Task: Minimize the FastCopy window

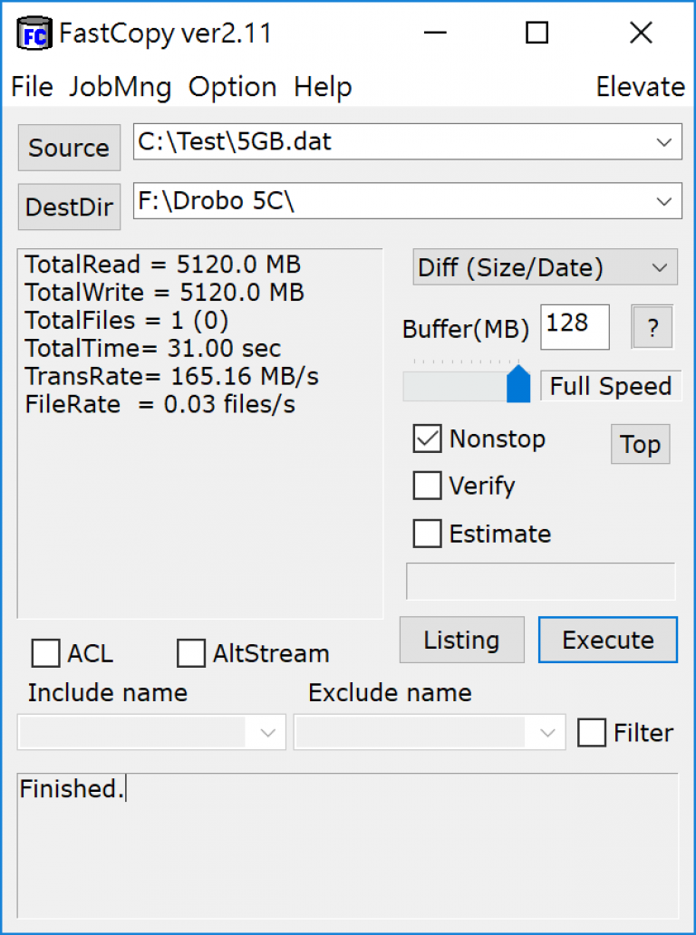Action: click(x=435, y=33)
